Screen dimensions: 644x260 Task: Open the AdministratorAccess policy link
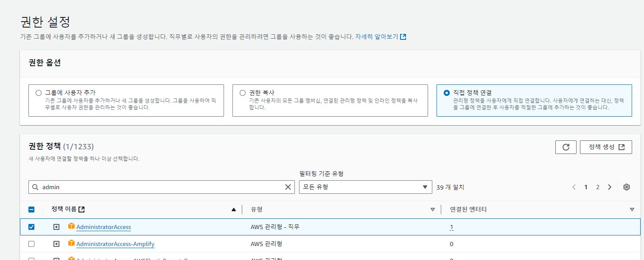(104, 227)
